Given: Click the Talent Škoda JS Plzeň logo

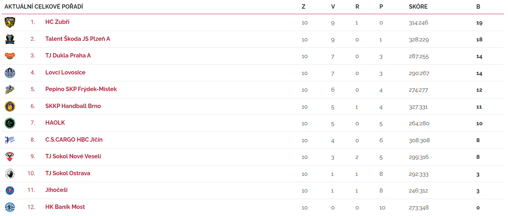Looking at the screenshot, I should pyautogui.click(x=10, y=39).
